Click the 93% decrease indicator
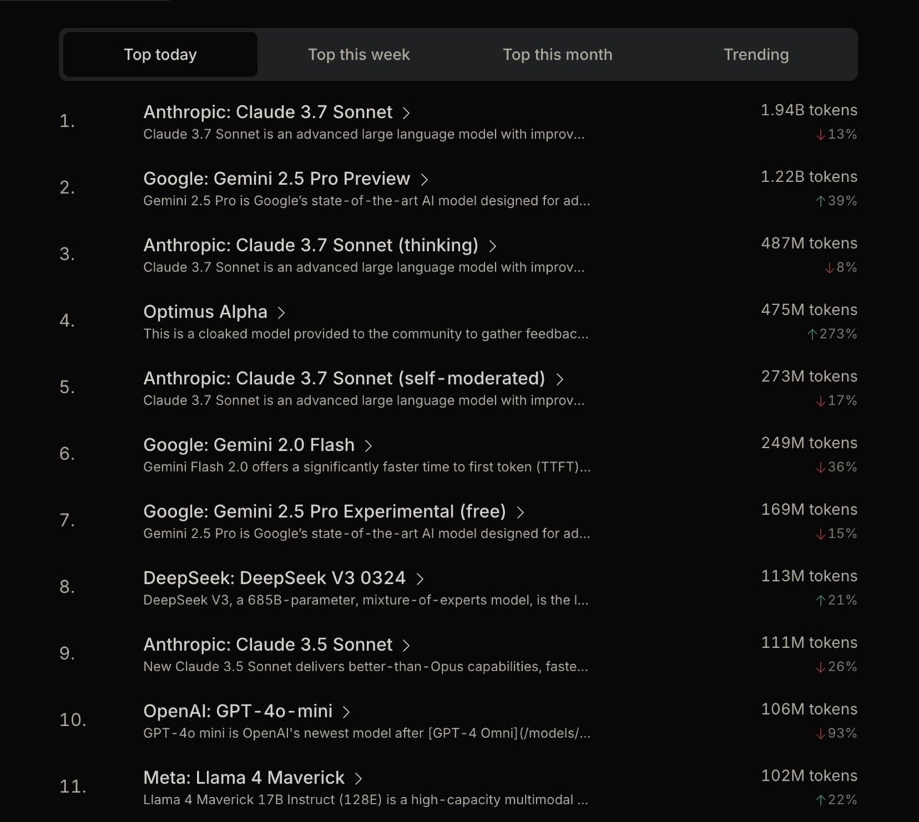919x822 pixels. click(836, 733)
